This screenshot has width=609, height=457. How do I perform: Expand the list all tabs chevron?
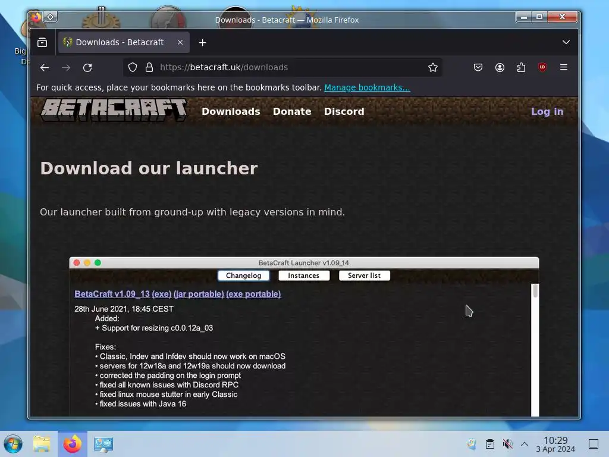[566, 42]
